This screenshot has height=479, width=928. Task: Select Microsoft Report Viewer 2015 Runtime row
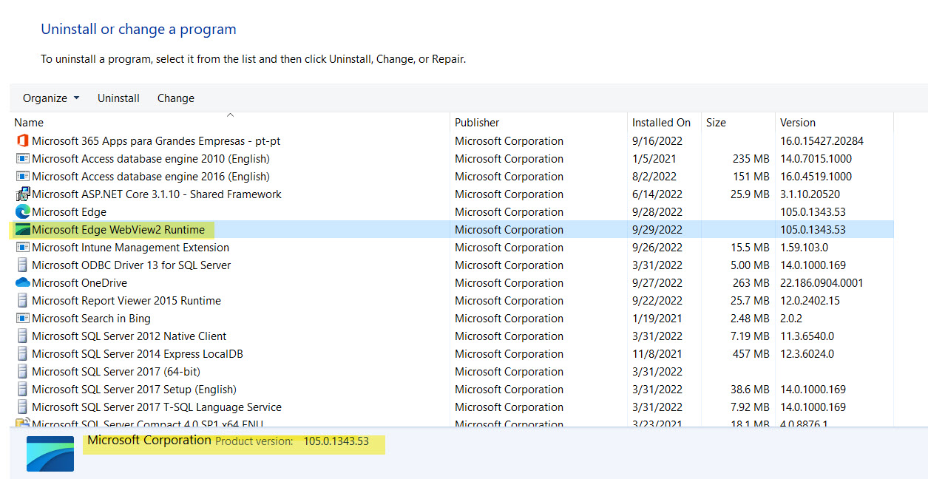click(x=126, y=301)
